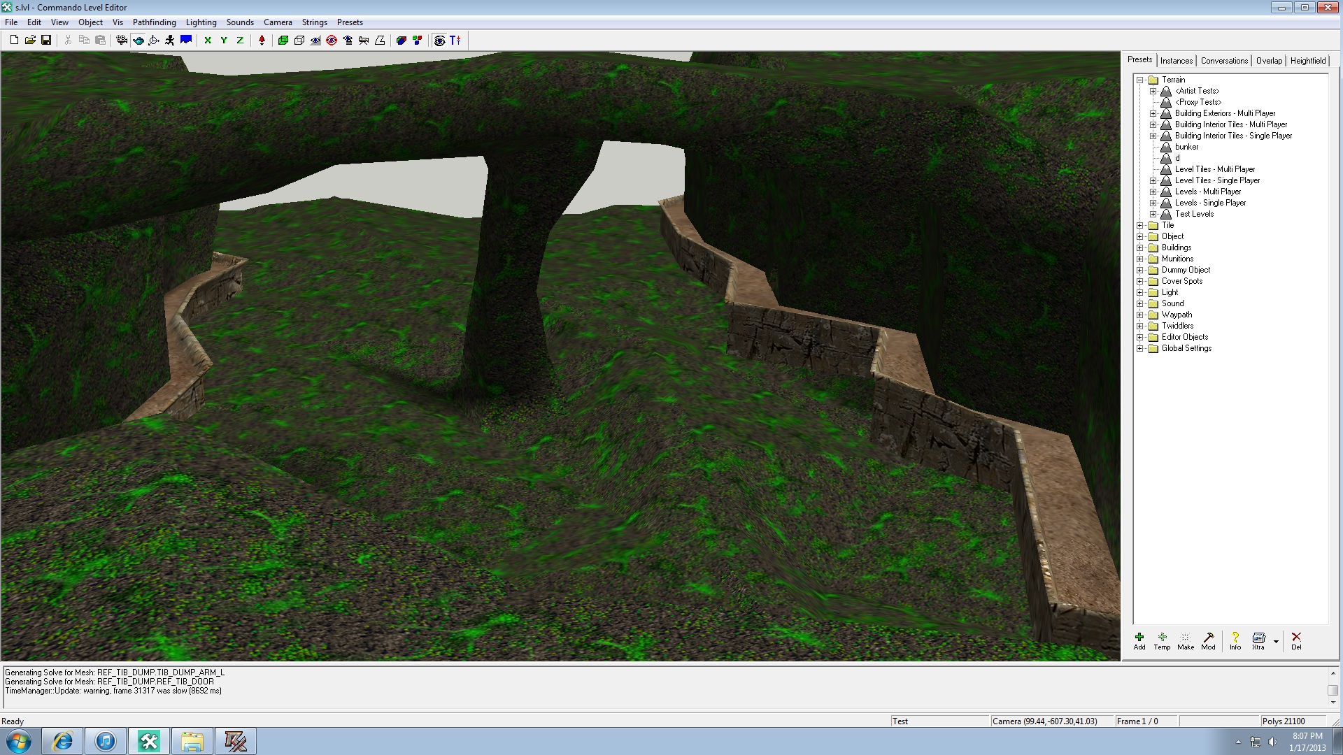
Task: Open Internet Explorer from the taskbar
Action: (x=63, y=741)
